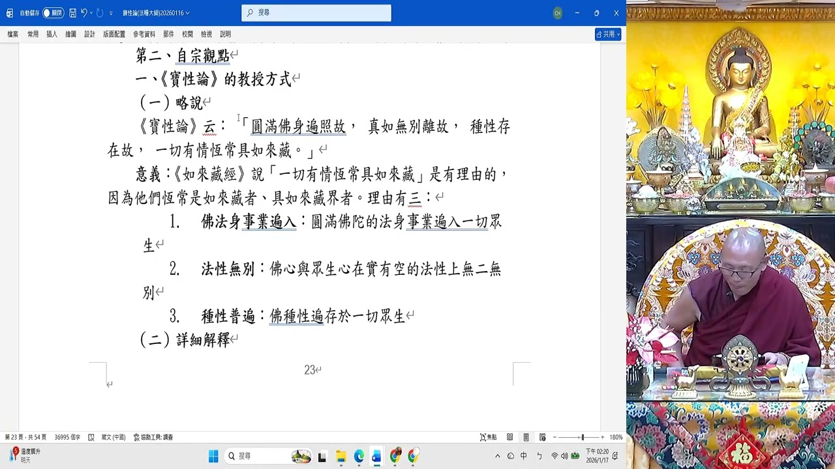
Task: Open the 插入 (Insert) tab
Action: pos(52,34)
